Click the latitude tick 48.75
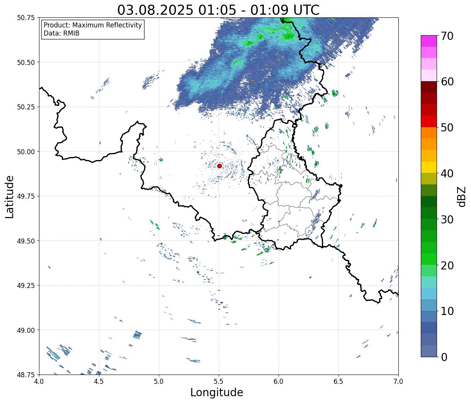 pos(26,375)
